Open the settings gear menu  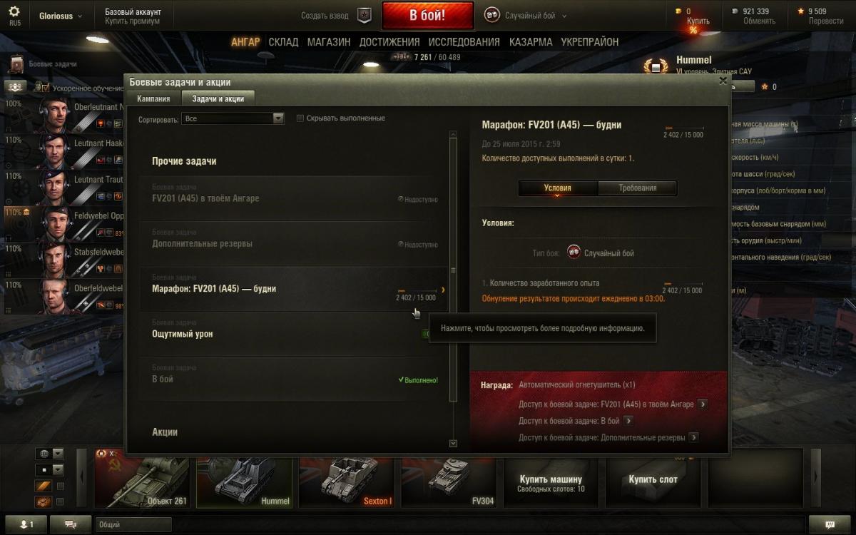tap(15, 15)
